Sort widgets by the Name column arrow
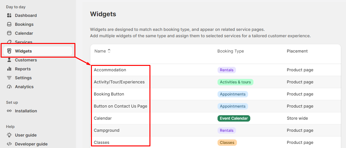The width and height of the screenshot is (346, 148). click(x=109, y=51)
